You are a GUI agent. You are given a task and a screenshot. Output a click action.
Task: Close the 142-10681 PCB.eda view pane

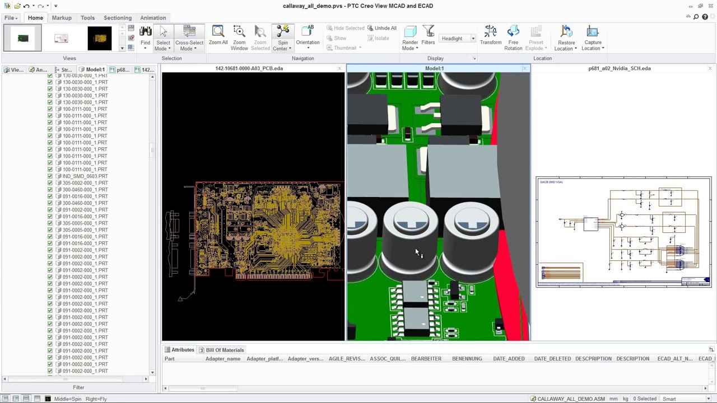click(x=339, y=68)
